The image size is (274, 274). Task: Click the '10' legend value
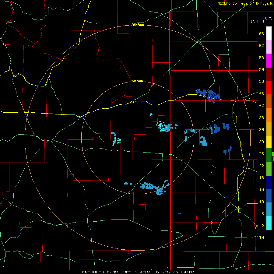click(262, 202)
